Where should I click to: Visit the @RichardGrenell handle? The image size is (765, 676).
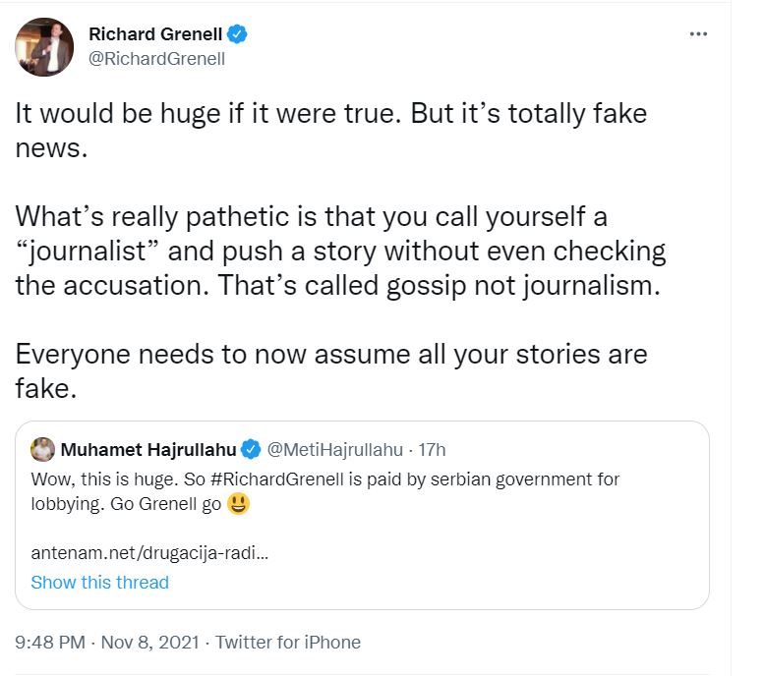pos(157,59)
